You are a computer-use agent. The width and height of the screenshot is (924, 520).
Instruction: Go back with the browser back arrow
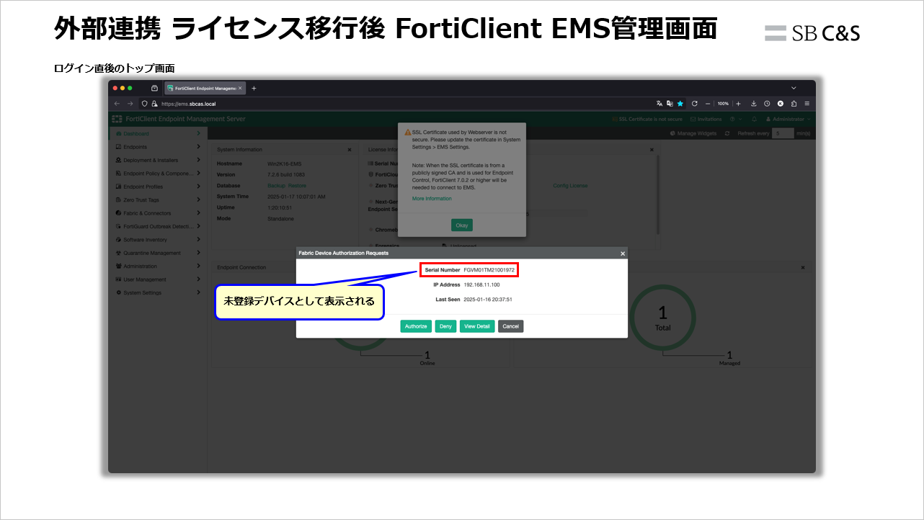coord(117,104)
